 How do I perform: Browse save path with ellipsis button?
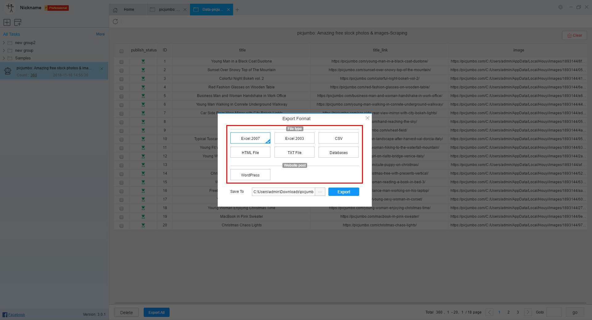pyautogui.click(x=320, y=192)
